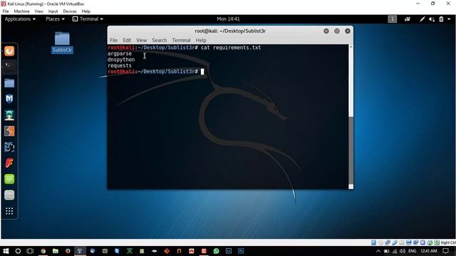Open Task View in Windows taskbar
This screenshot has height=256, width=456.
coord(30,251)
